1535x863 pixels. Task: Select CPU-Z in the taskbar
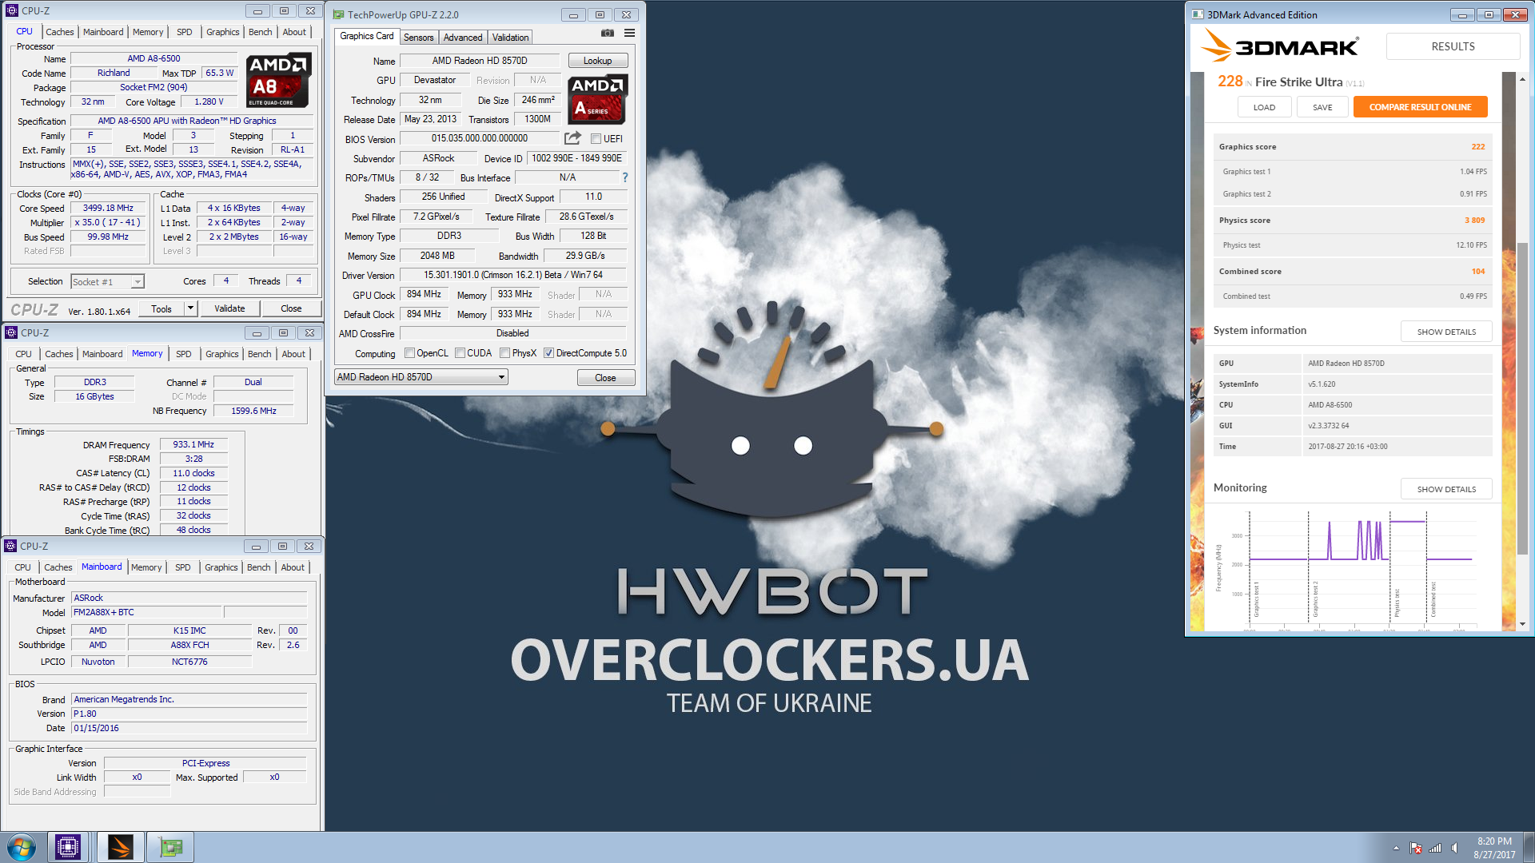68,847
